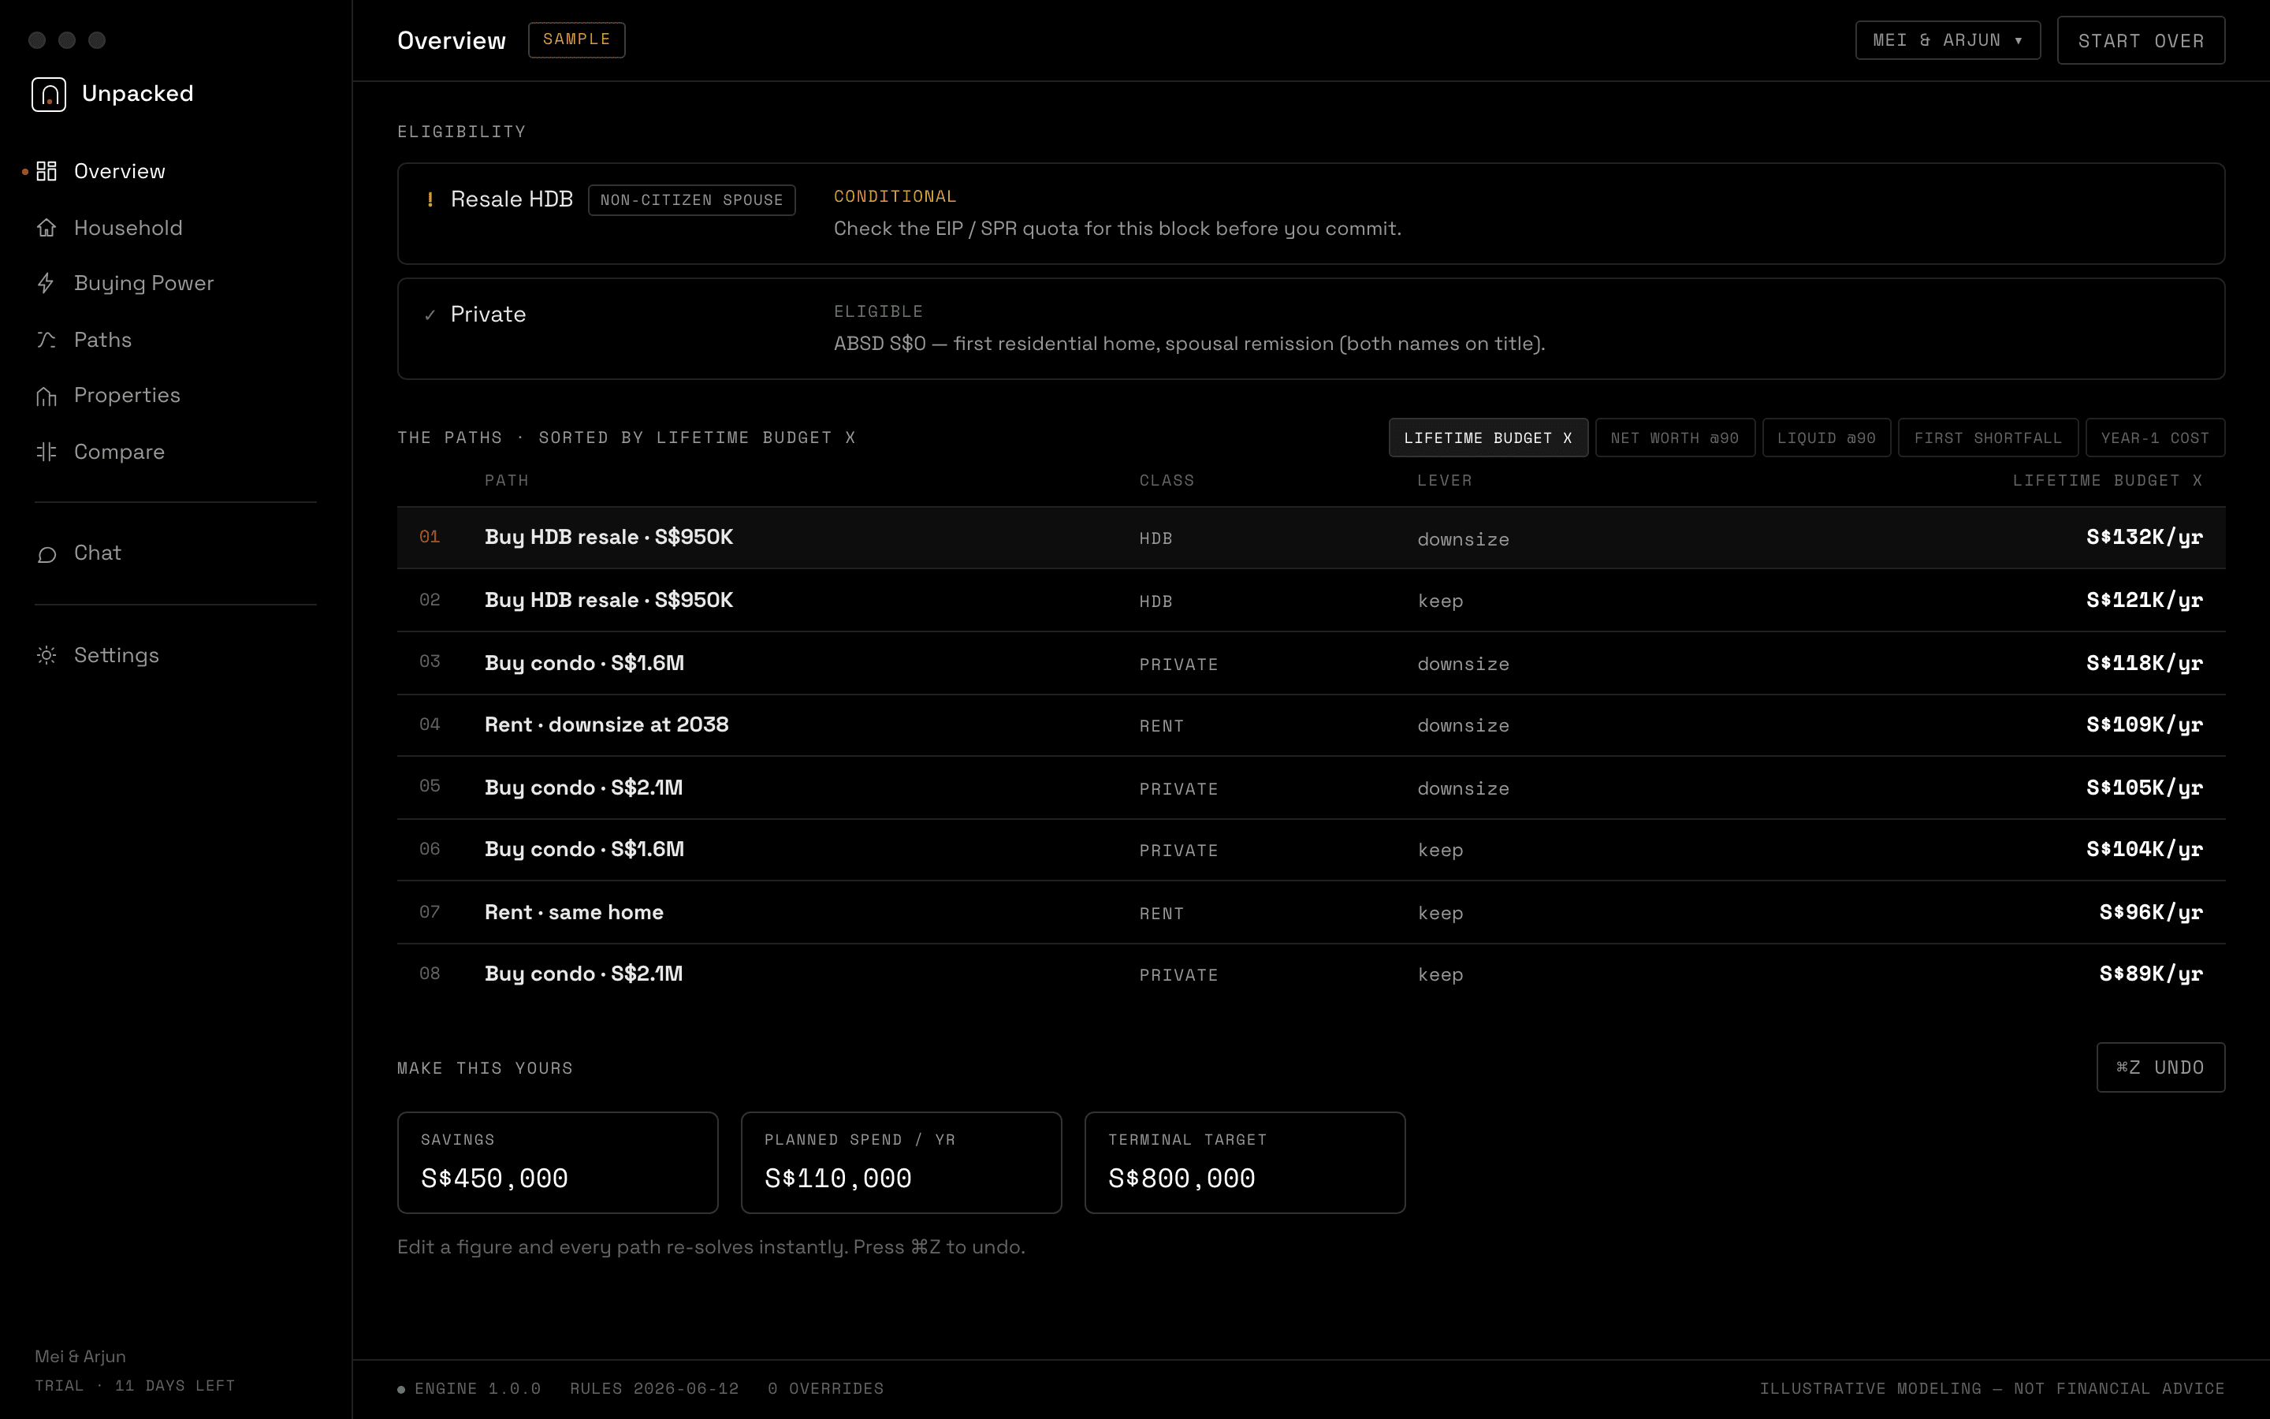Go to Buying Power label in sidebar

143,284
